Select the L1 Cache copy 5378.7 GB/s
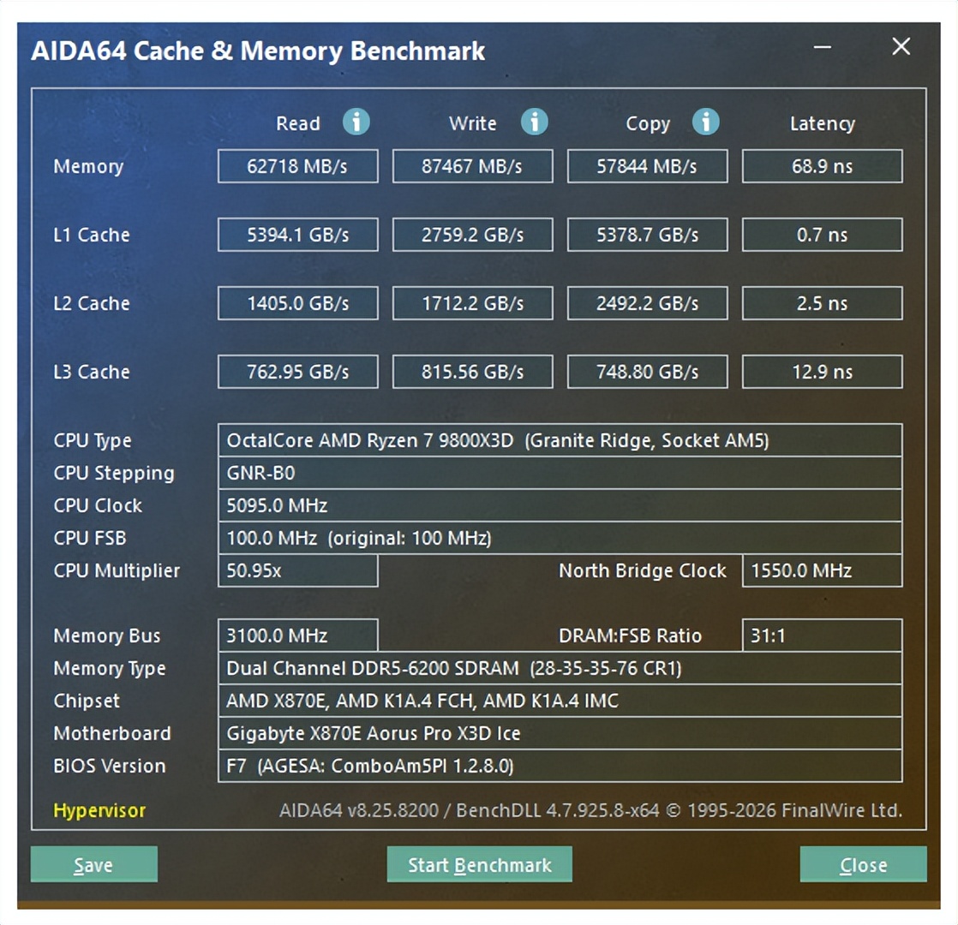This screenshot has width=958, height=925. click(647, 235)
